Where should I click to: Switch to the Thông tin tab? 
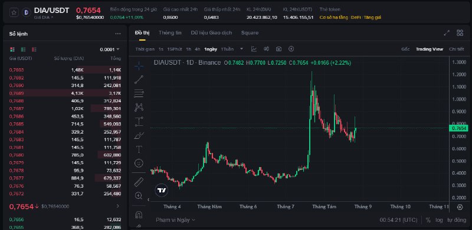170,33
